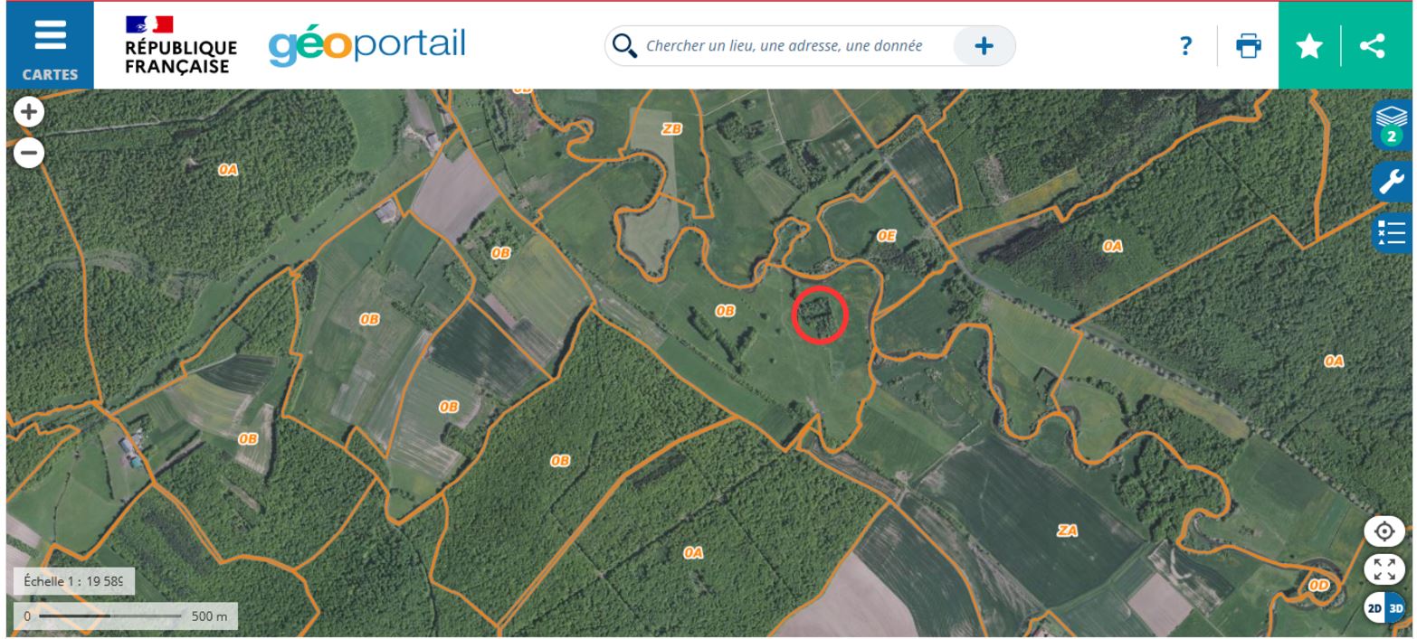Click the géoportail logo
The width and height of the screenshot is (1417, 639).
[366, 45]
